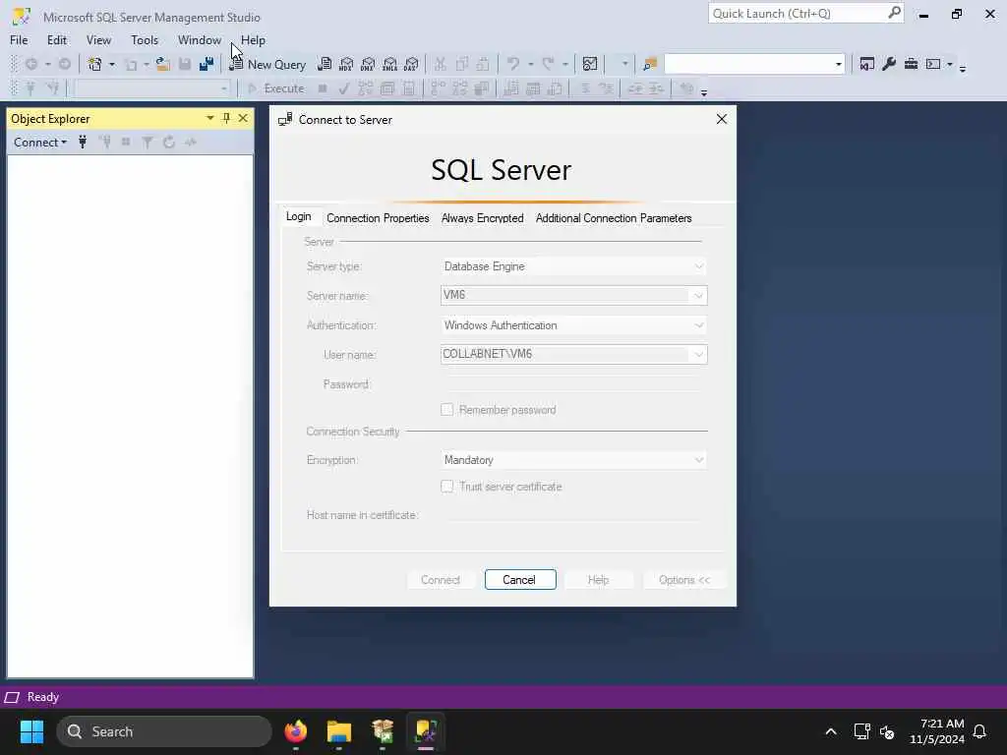The width and height of the screenshot is (1007, 755).
Task: Click the Windows Start button
Action: click(31, 731)
